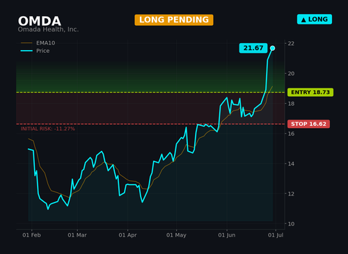Image resolution: width=348 pixels, height=254 pixels.
Task: Click the 14 price axis value
Action: tap(291, 164)
